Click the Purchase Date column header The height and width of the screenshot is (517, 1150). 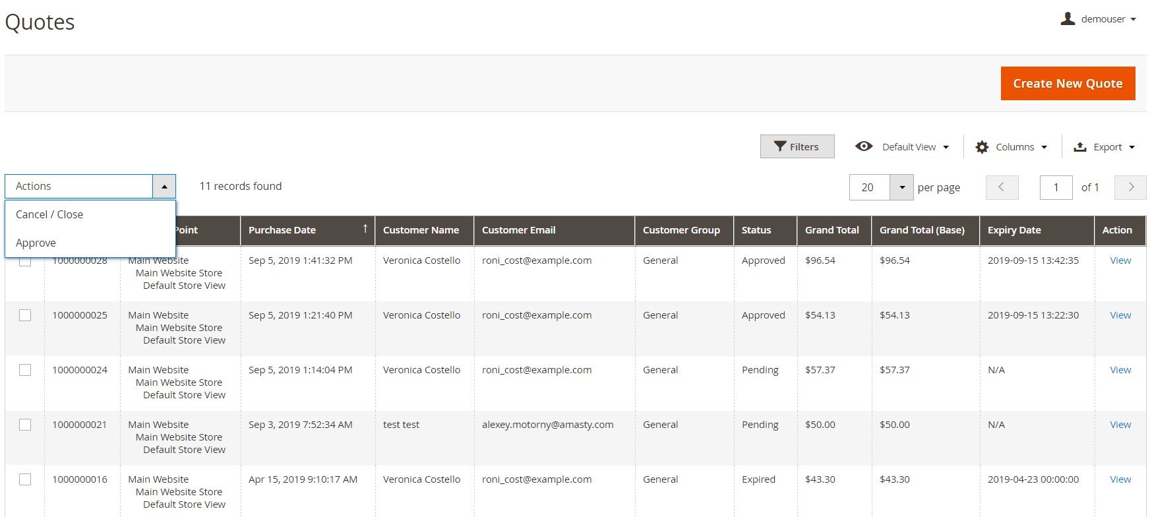coord(307,230)
